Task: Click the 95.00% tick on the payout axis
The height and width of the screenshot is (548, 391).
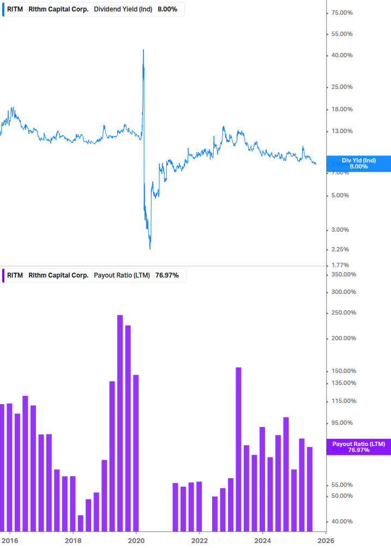Action: tap(342, 423)
